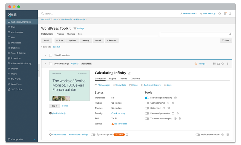The height and width of the screenshot is (145, 241).
Task: Enable Take over wp-cron.php toggle
Action: pyautogui.click(x=147, y=119)
